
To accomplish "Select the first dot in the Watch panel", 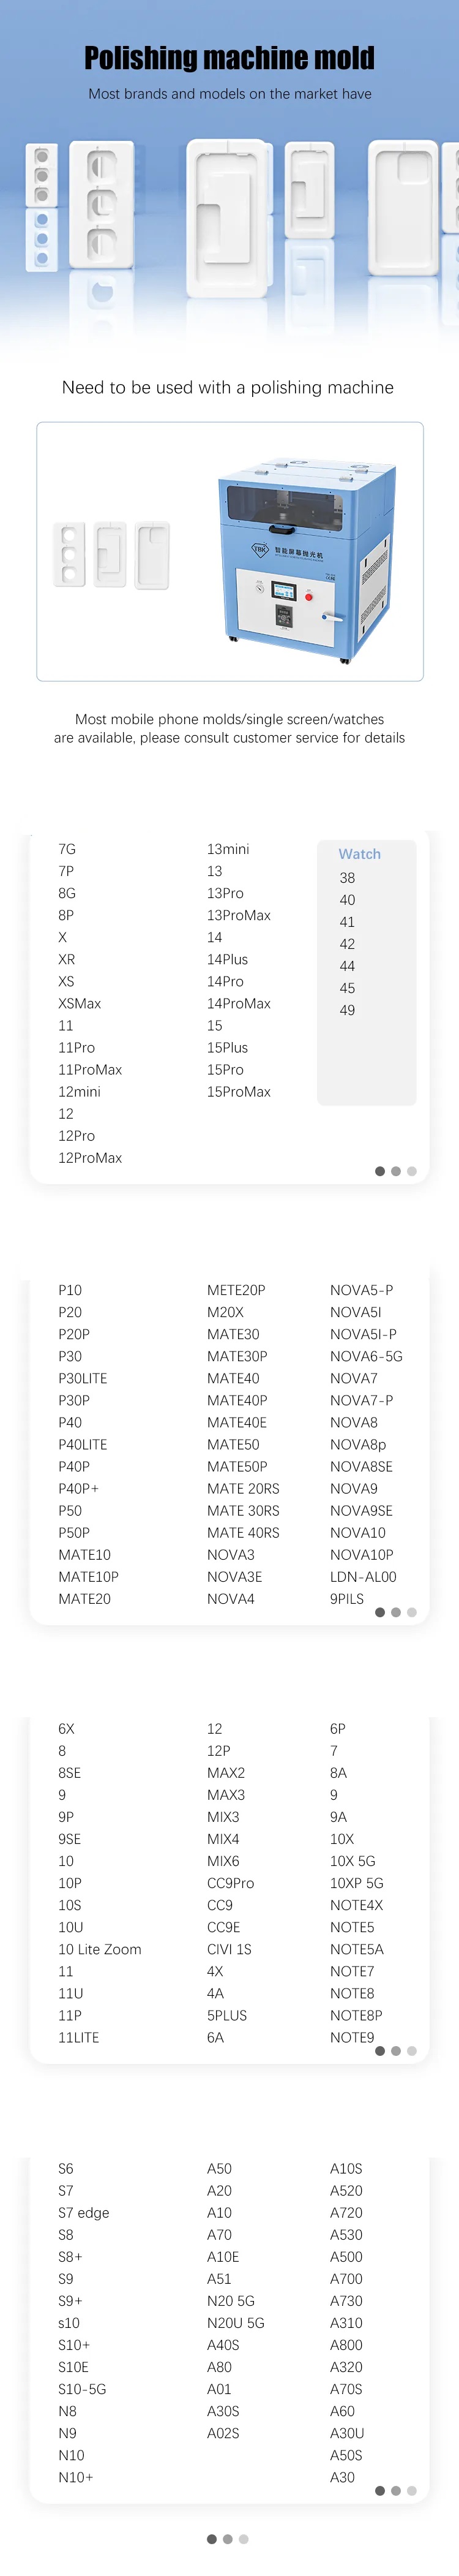I will (380, 1171).
